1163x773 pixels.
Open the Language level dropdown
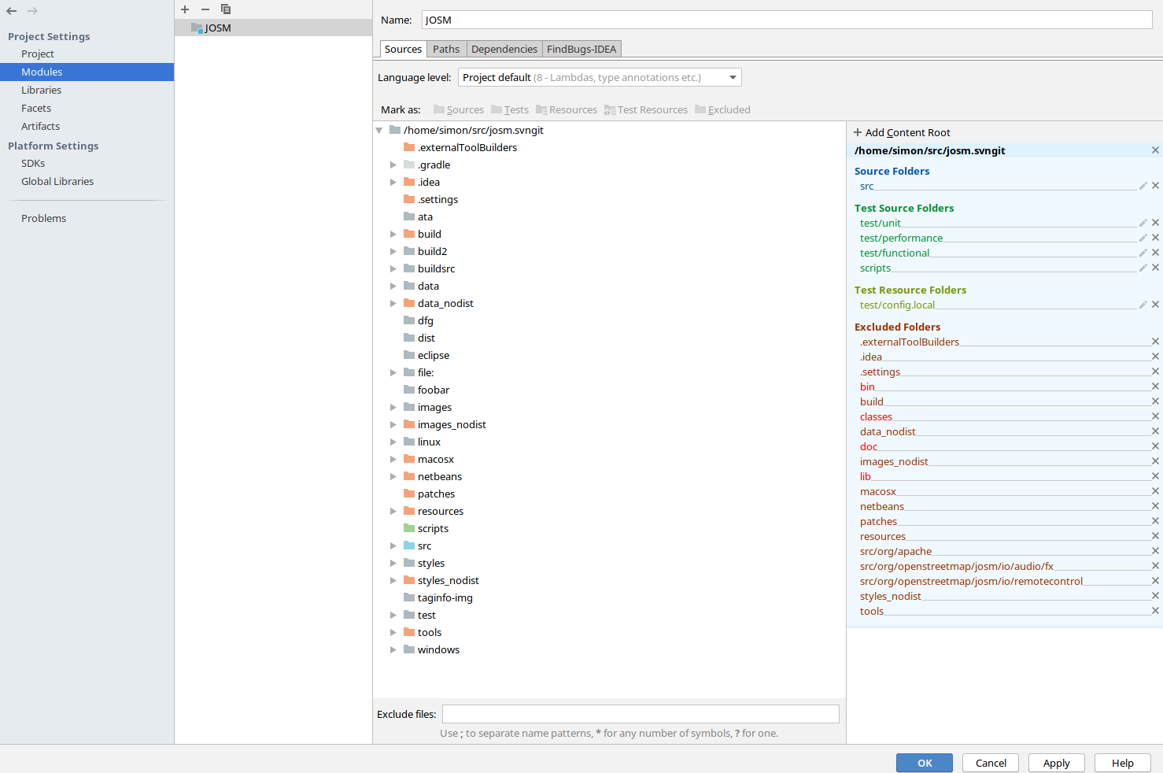tap(600, 77)
